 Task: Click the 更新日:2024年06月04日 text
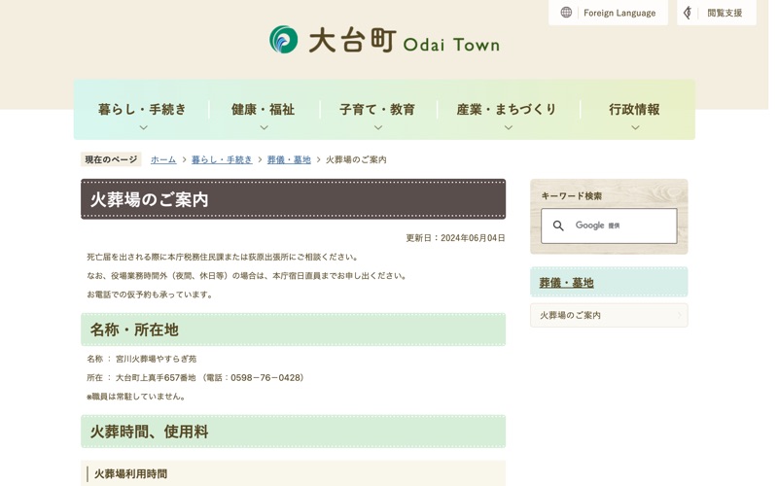(455, 238)
